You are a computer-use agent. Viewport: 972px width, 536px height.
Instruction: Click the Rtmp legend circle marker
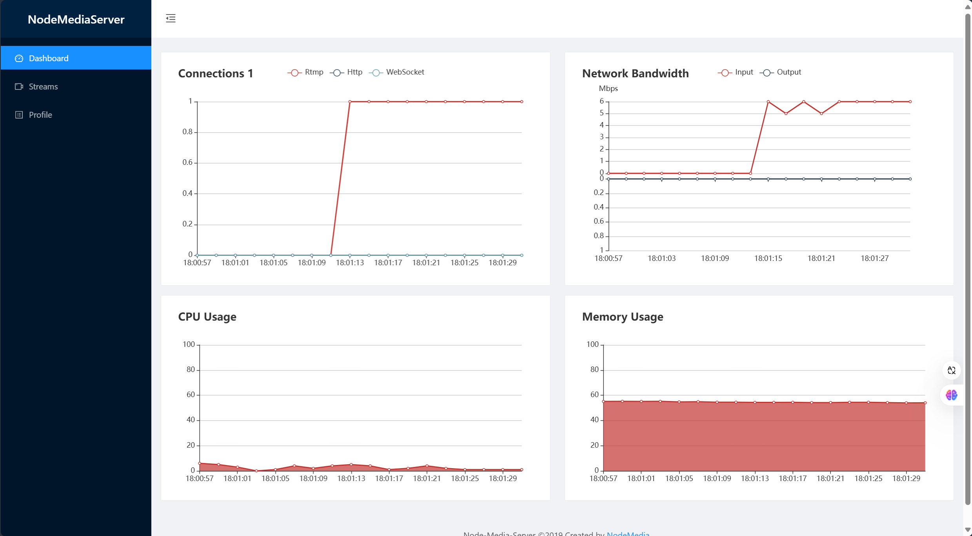tap(294, 72)
